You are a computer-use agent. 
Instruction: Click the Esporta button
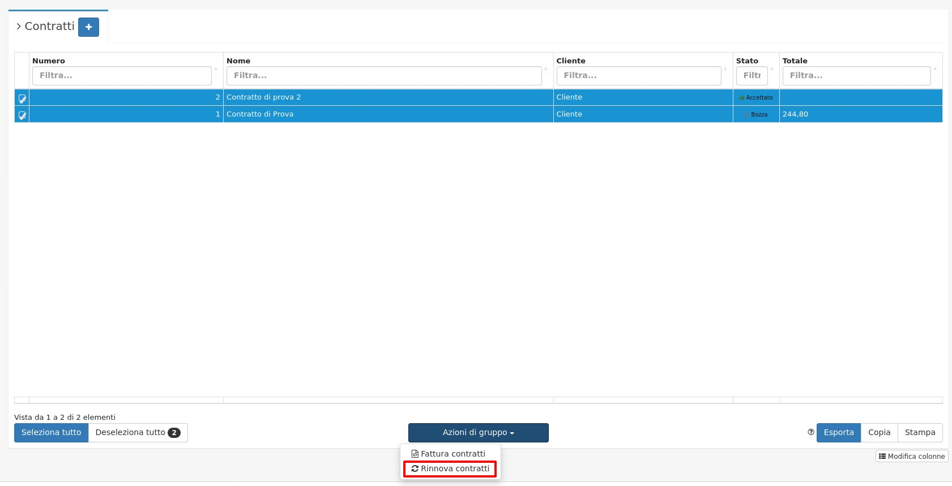tap(838, 433)
